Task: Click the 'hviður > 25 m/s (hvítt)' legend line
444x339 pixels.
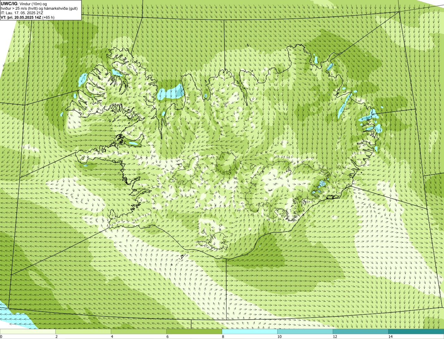Action: [x=39, y=8]
